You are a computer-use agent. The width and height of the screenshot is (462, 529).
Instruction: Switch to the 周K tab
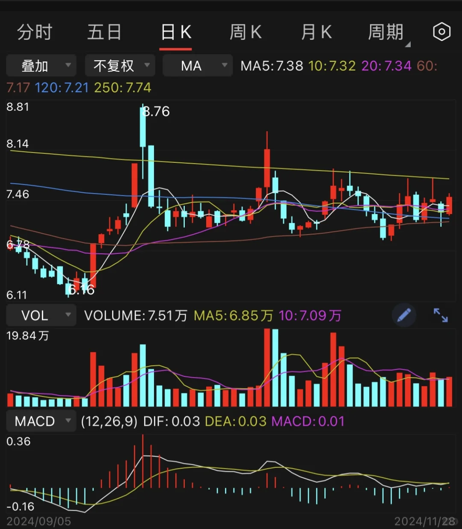tap(246, 32)
